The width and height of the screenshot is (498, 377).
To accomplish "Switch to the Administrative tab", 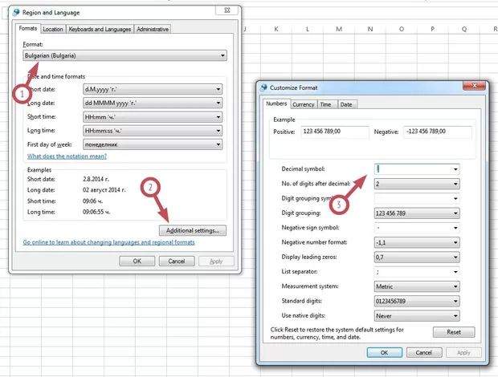I will (153, 30).
